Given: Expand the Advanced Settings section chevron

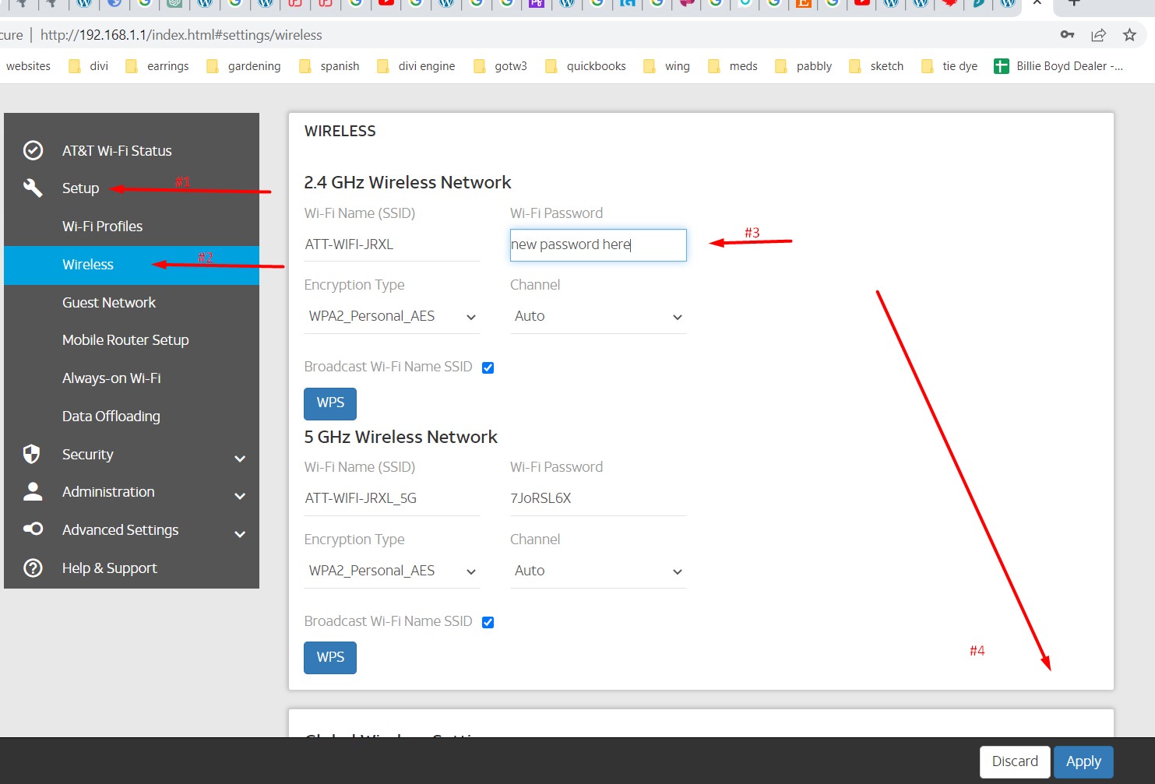Looking at the screenshot, I should click(x=240, y=534).
